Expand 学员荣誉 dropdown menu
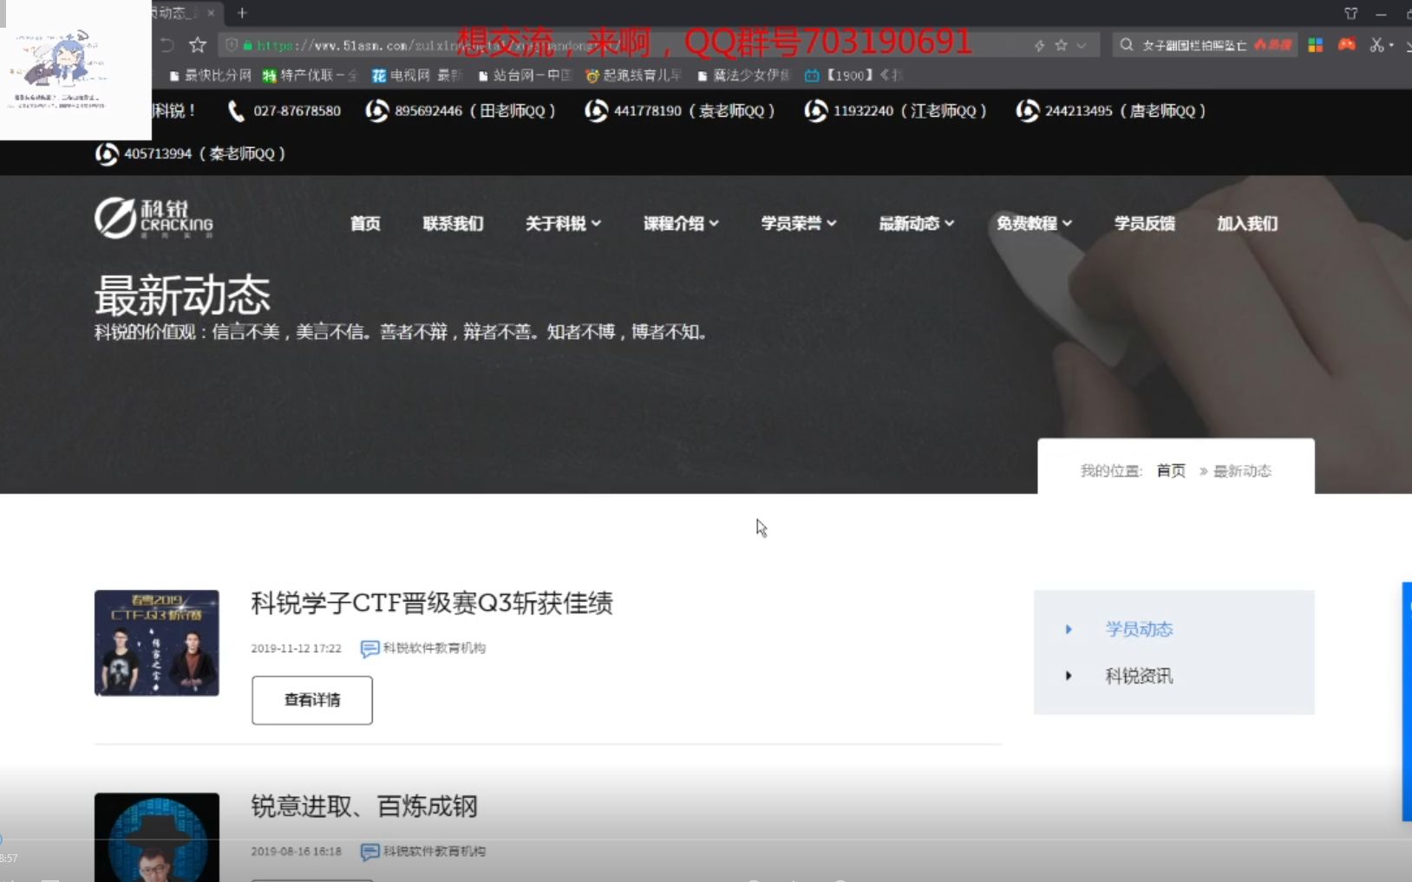This screenshot has width=1412, height=882. coord(799,224)
